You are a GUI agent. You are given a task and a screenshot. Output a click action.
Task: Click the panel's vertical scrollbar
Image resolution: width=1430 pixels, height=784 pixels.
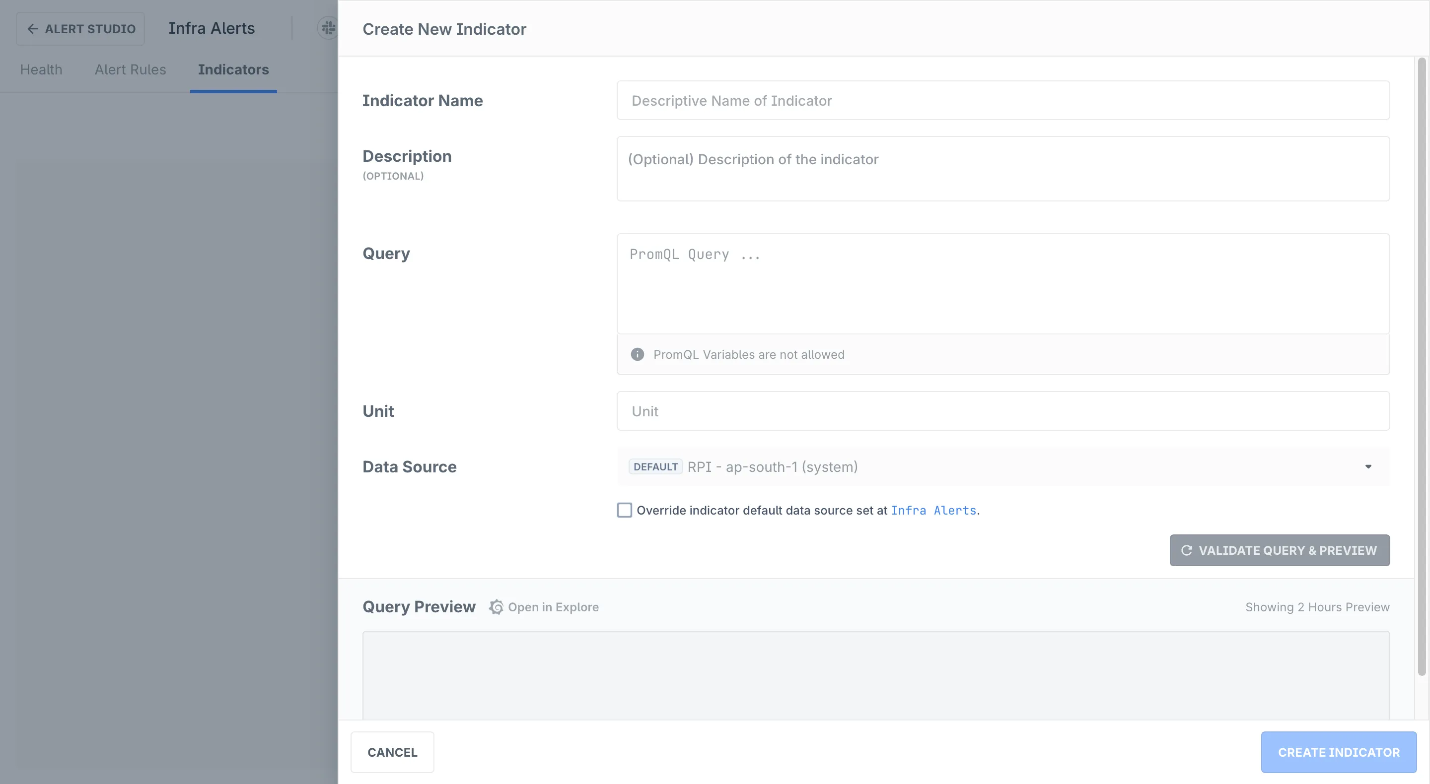tap(1421, 366)
